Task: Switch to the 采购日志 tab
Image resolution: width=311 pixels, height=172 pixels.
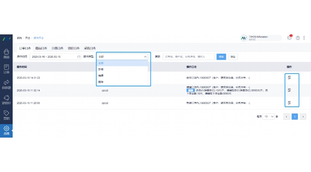Action: (90, 48)
